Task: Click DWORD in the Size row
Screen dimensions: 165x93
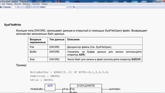Action: [54, 59]
